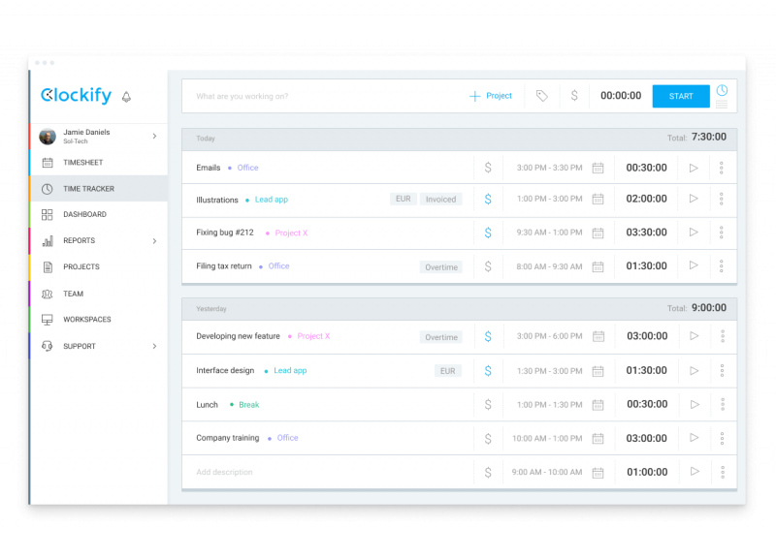This screenshot has height=559, width=776.
Task: Click the Office project on Company training
Action: click(287, 438)
